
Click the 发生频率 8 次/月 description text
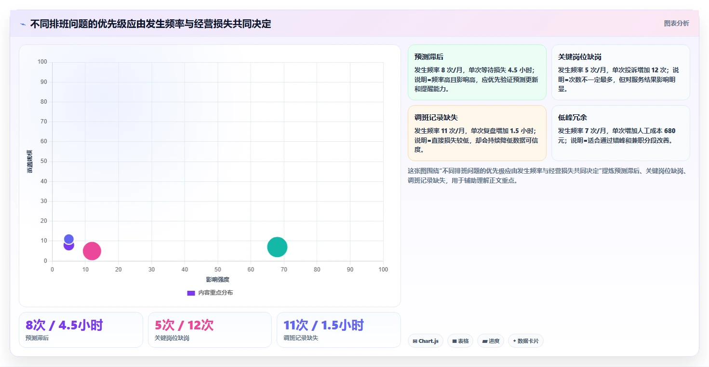[476, 80]
